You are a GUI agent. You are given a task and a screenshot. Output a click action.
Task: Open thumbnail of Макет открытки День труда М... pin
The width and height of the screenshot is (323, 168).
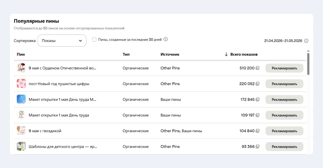pos(21,99)
